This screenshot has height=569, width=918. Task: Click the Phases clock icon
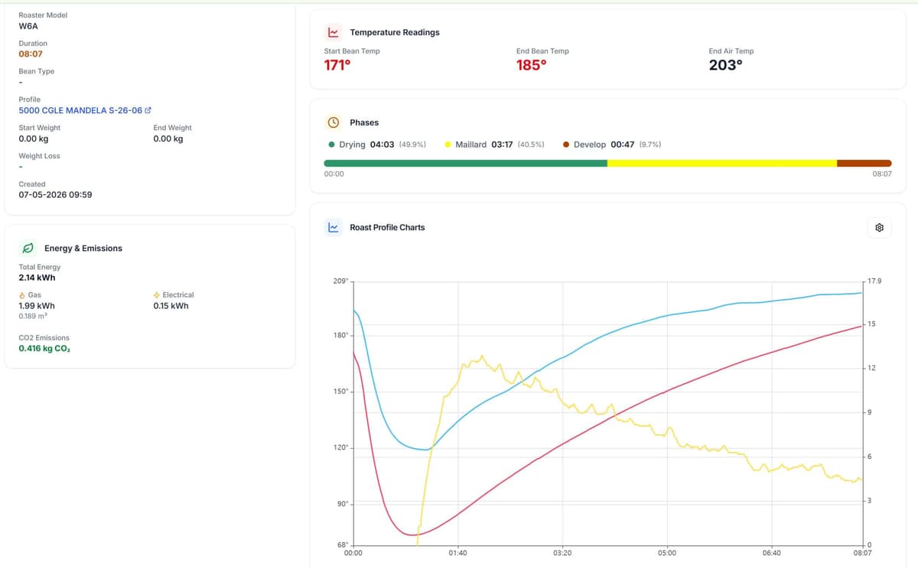[333, 122]
